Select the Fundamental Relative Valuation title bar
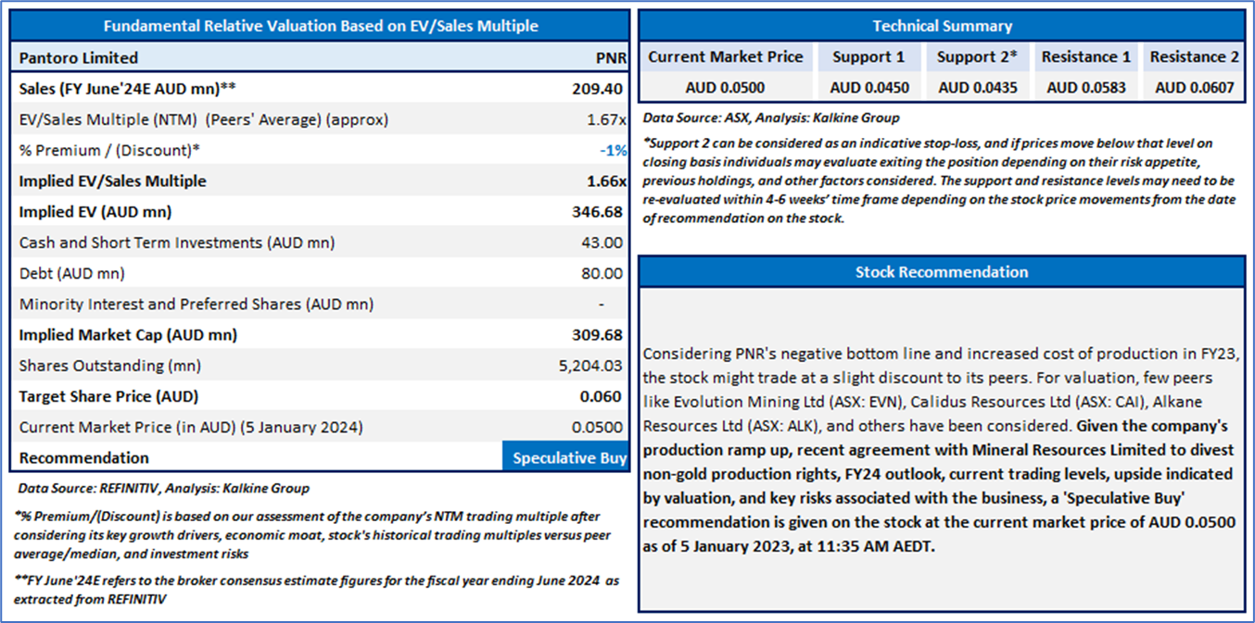 pos(321,26)
